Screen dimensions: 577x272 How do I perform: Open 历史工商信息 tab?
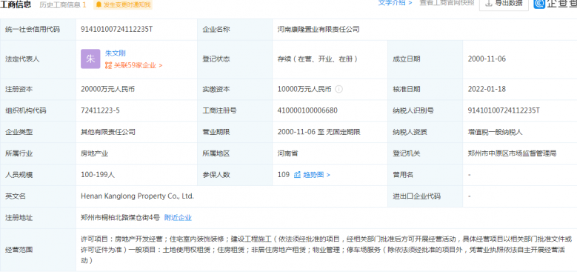pyautogui.click(x=62, y=4)
